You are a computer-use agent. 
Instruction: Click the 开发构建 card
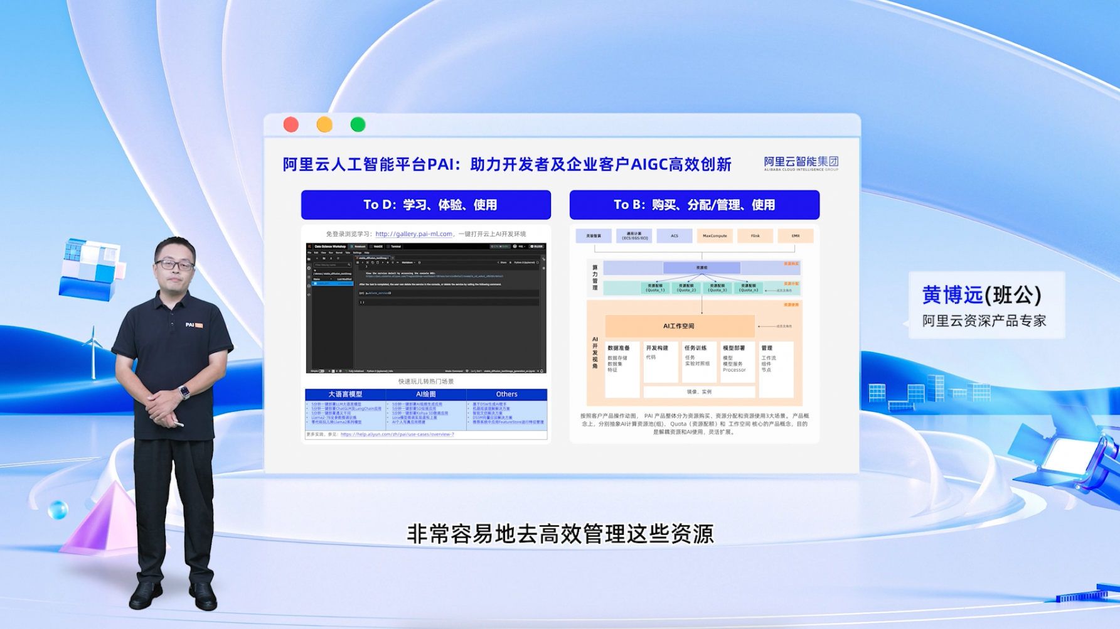pyautogui.click(x=660, y=362)
